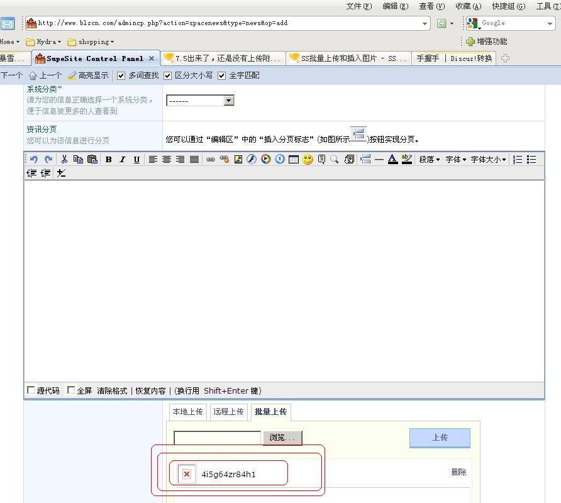
Task: Copy selection using the copy icon
Action: point(78,160)
